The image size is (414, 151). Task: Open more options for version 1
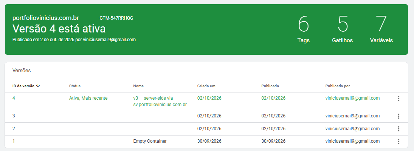click(x=398, y=142)
